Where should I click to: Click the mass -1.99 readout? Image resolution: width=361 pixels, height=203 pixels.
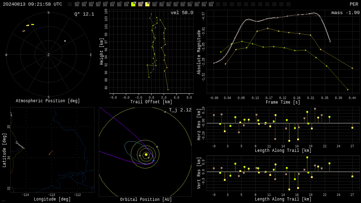coord(345,13)
